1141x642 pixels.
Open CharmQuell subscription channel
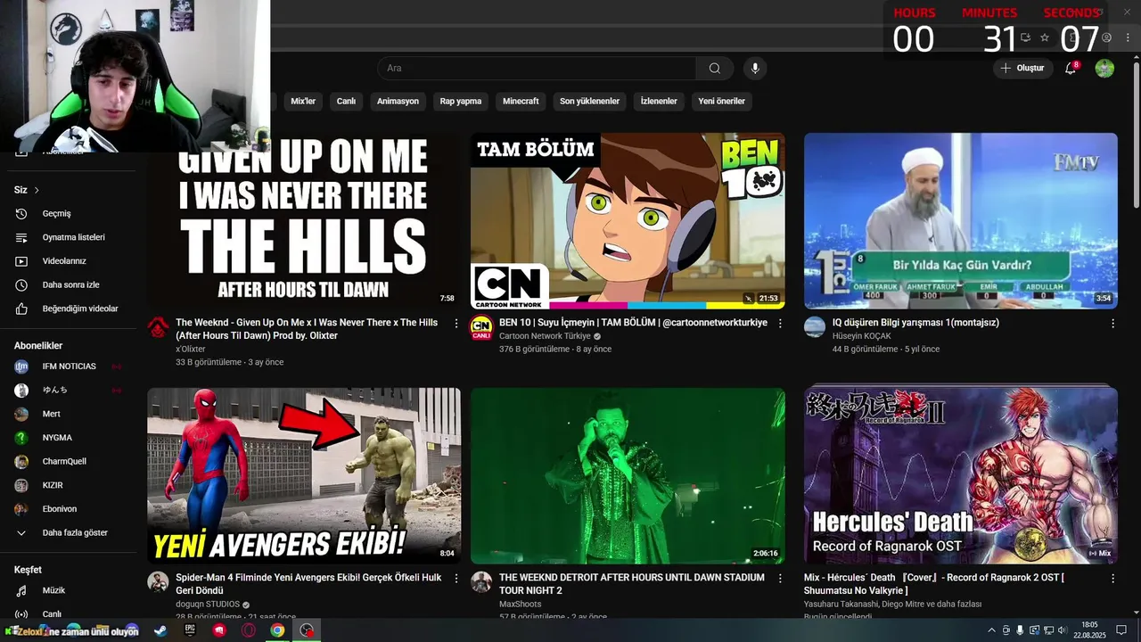(71, 462)
